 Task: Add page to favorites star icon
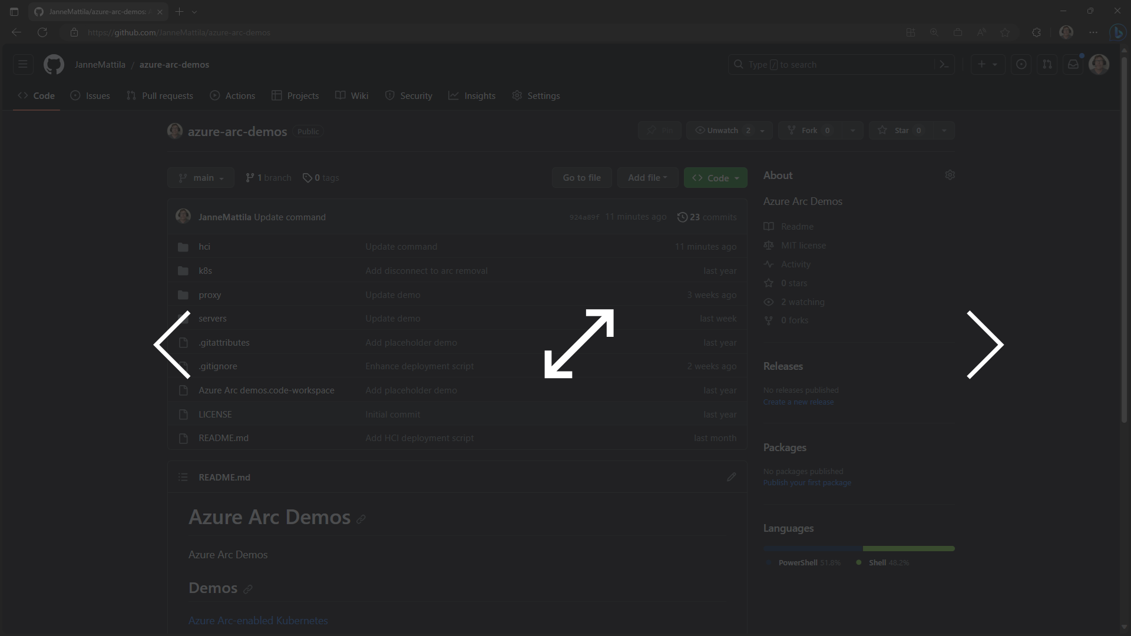click(x=1005, y=32)
